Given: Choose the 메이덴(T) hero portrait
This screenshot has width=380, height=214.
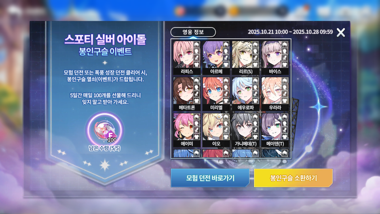Looking at the screenshot, I should (275, 130).
